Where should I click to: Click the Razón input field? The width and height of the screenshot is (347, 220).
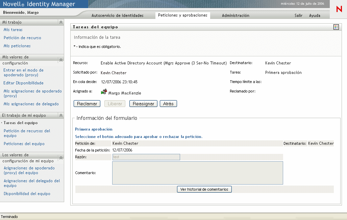click(146, 157)
